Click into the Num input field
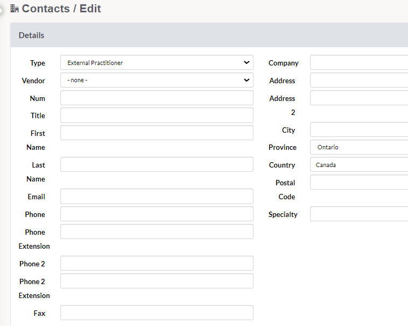 (x=157, y=98)
